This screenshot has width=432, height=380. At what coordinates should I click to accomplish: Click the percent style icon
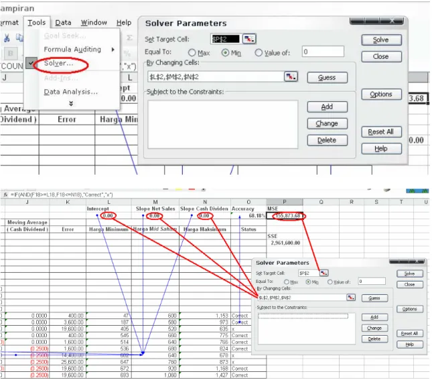(127, 53)
